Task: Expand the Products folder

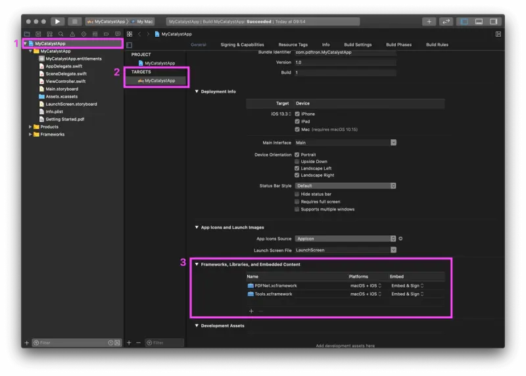Action: click(x=30, y=127)
